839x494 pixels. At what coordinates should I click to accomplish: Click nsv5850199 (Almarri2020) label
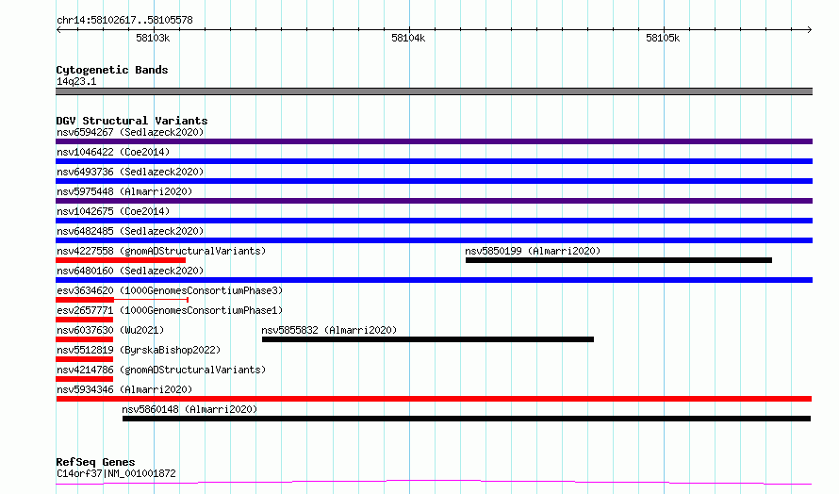pos(533,251)
